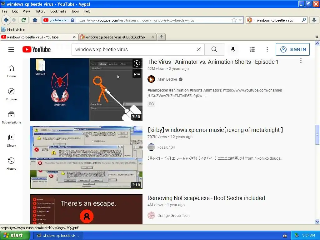The height and width of the screenshot is (240, 320).
Task: Close the DuckDuckGo tab
Action: point(152,37)
